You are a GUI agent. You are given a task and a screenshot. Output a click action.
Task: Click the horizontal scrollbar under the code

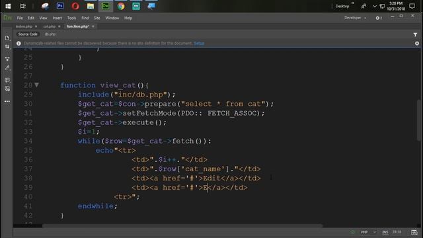tap(182, 225)
